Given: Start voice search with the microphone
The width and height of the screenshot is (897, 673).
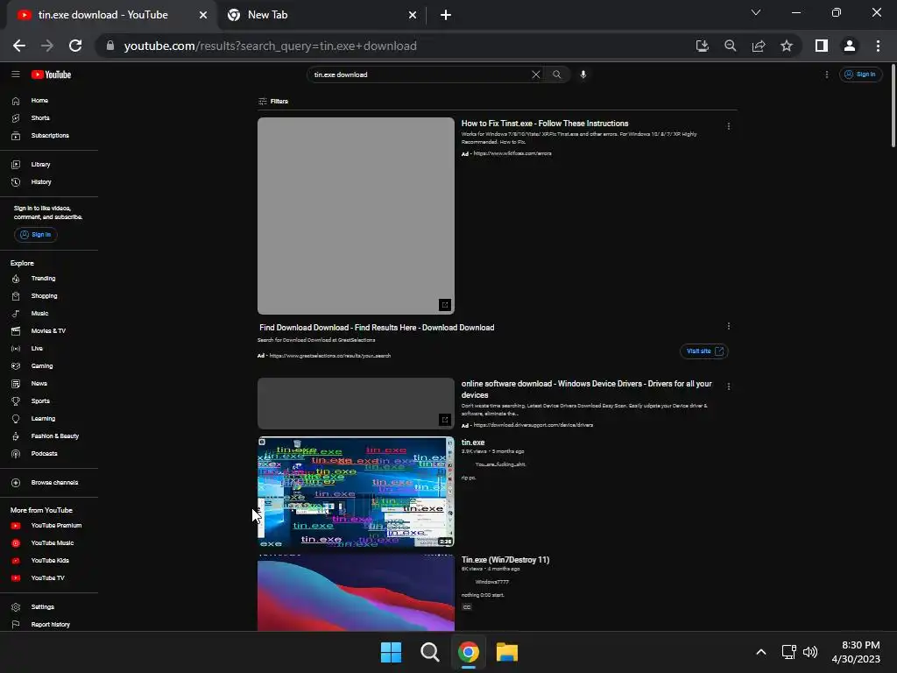Looking at the screenshot, I should [x=583, y=74].
